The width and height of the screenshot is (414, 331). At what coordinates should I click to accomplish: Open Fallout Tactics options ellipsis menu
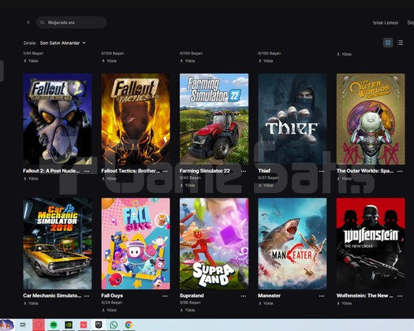click(x=165, y=171)
